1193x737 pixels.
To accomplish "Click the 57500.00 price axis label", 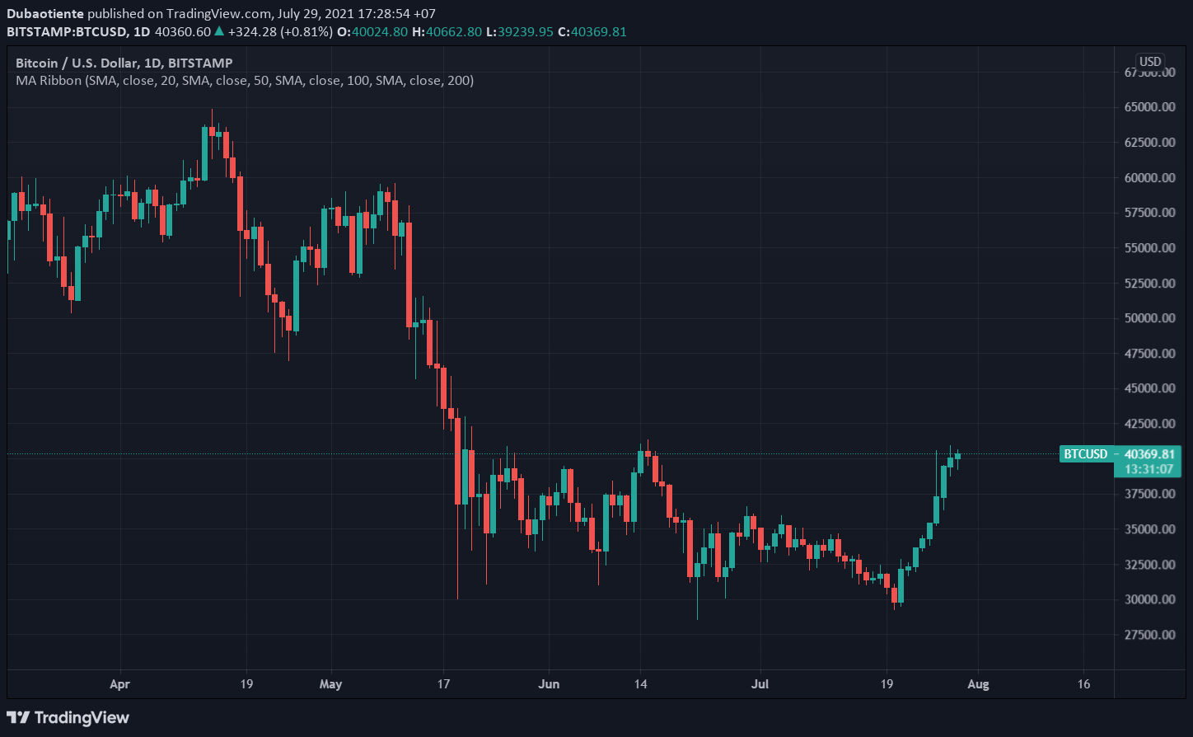I will coord(1150,213).
